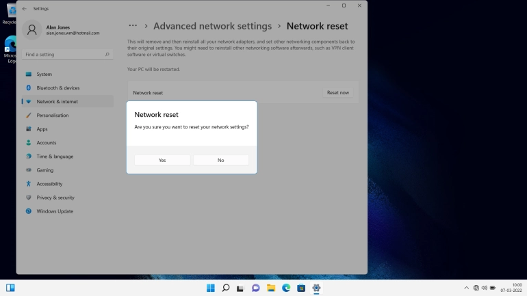The image size is (527, 296).
Task: Confirm network reset with Yes button
Action: point(162,160)
